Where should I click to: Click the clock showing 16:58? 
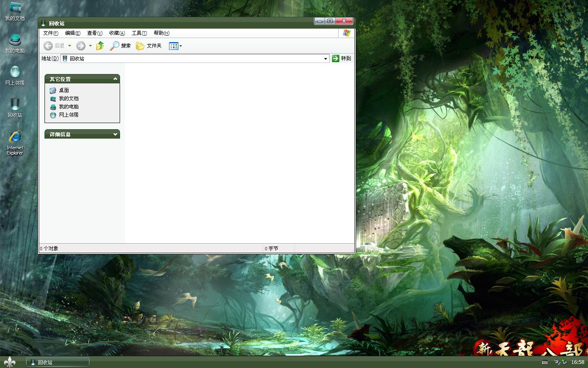click(577, 362)
